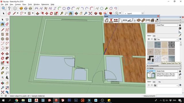Activate Pan hand tool in horizontal toolbar
184x103 pixels.
81,13
